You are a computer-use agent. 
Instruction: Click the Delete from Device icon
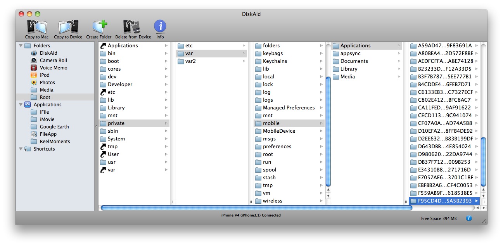(x=133, y=27)
